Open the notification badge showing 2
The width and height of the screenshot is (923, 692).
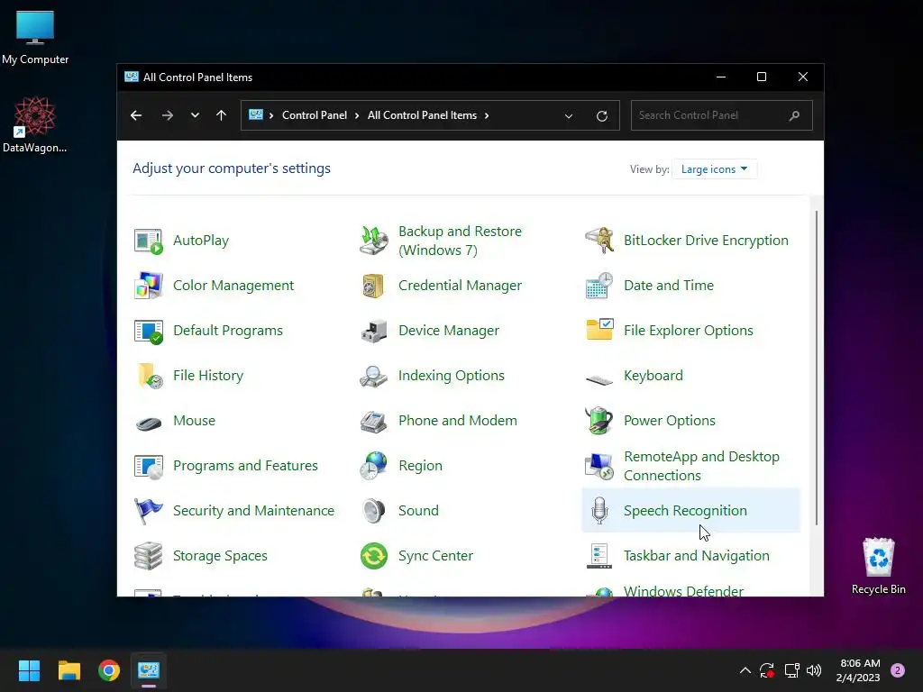[x=898, y=670]
